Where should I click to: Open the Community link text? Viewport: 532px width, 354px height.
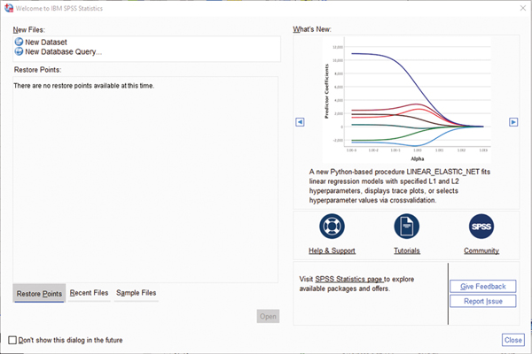click(x=481, y=250)
